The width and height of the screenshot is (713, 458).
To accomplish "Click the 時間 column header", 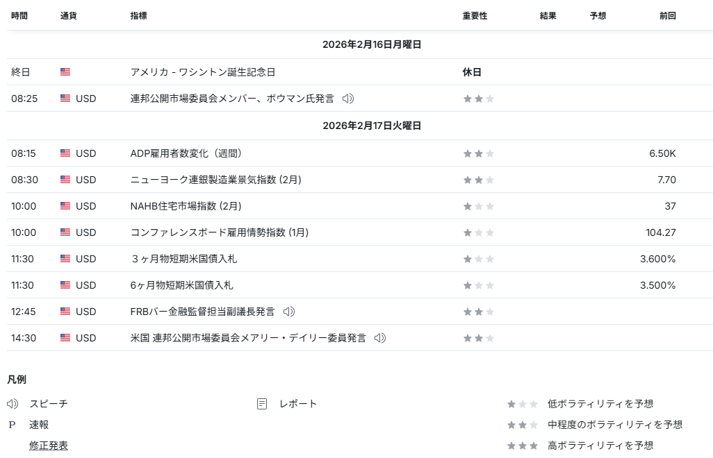I will pyautogui.click(x=19, y=15).
